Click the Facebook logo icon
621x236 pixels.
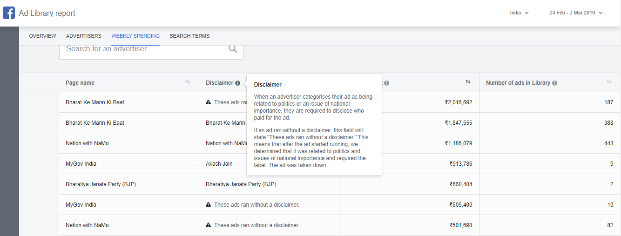(9, 13)
